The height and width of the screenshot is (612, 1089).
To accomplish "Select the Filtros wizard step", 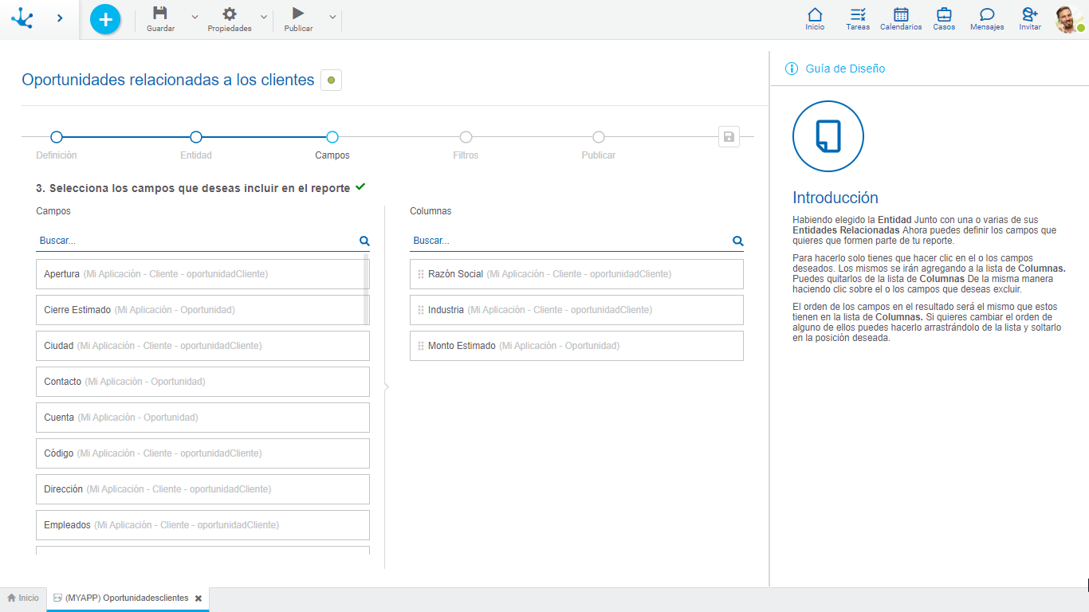I will [466, 137].
